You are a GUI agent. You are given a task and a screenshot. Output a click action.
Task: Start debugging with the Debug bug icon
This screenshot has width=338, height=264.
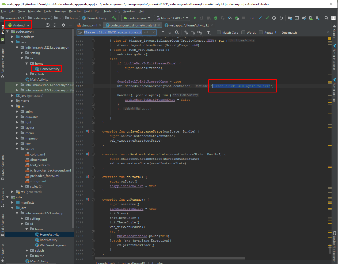point(215,18)
